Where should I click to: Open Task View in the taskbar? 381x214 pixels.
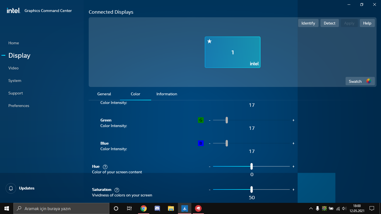129,208
